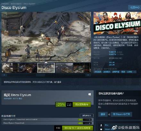The image size is (141, 131).
Task: Open the 社区中心 community hub
Action: pos(135,7)
